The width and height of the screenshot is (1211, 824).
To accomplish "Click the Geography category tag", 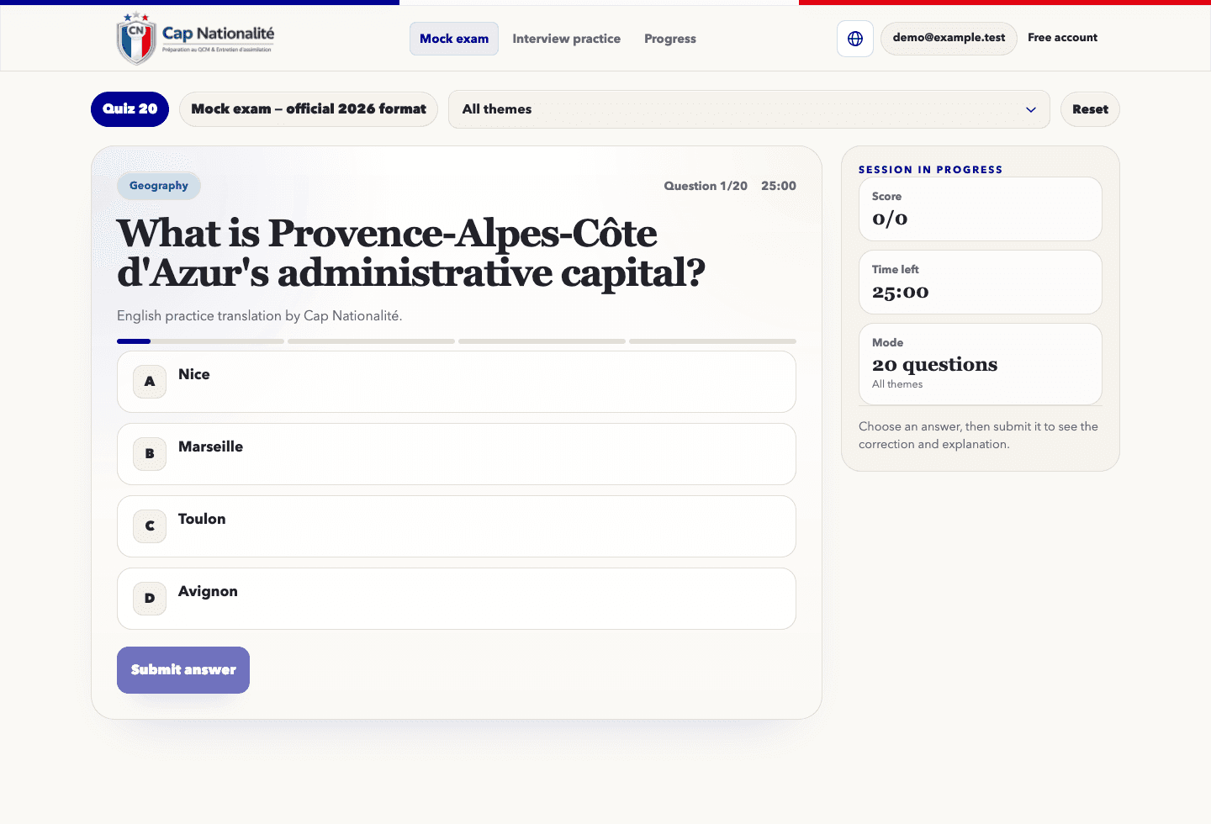I will (x=159, y=186).
